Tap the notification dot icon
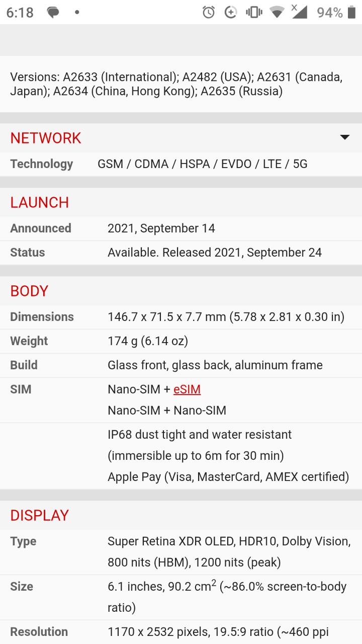Screen dimensions: 362x644 click(76, 12)
